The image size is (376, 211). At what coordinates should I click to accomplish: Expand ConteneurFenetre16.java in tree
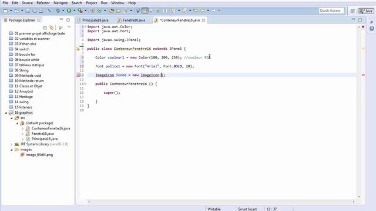coord(23,129)
